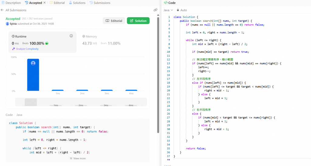Click the 100.00% runtime beats value
Viewport: 311px width, 166px height.
[37, 43]
